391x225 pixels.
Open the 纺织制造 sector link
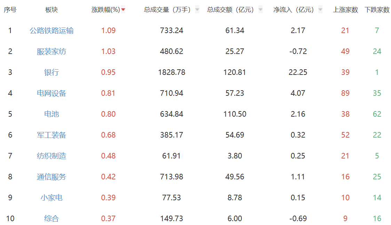point(51,156)
